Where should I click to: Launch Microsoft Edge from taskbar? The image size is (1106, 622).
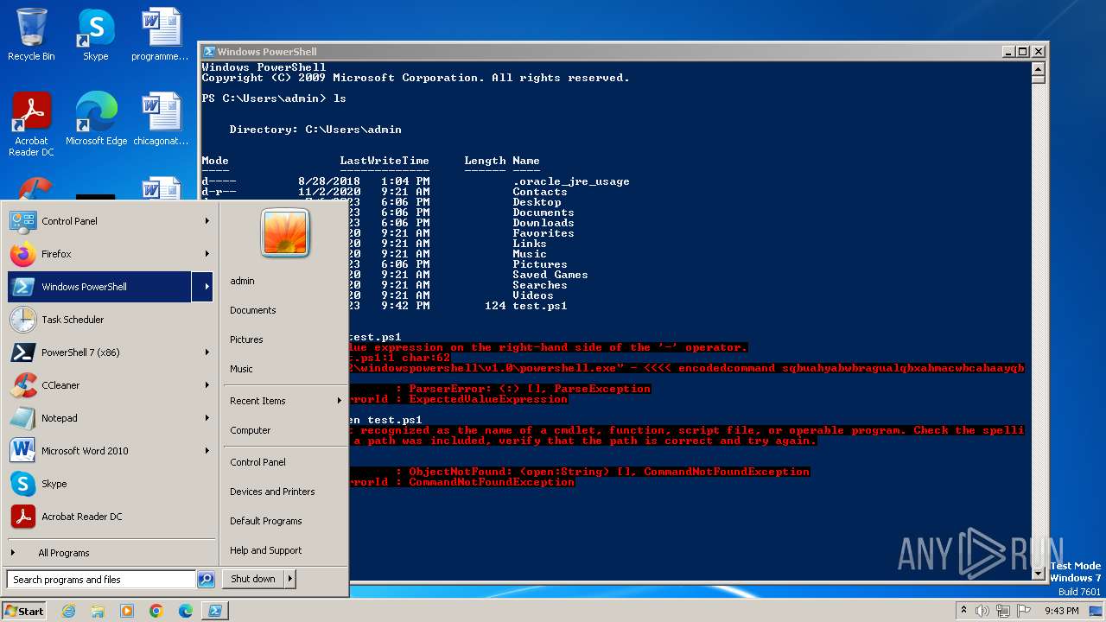(186, 611)
